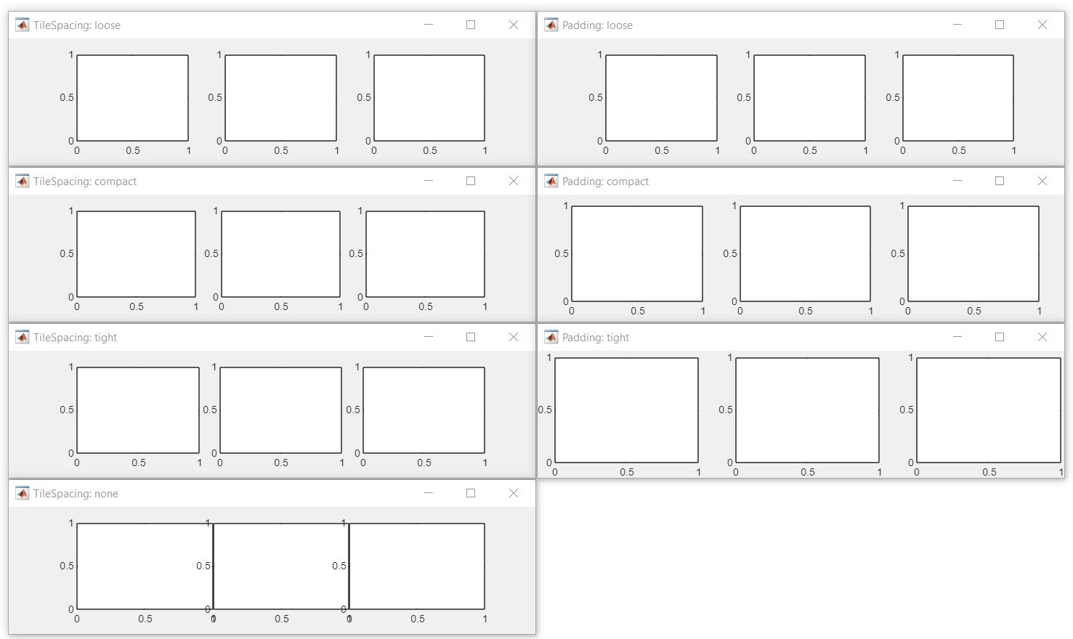Click MATLAB icon in TileSpacing: tight window
The height and width of the screenshot is (639, 1073).
[23, 338]
